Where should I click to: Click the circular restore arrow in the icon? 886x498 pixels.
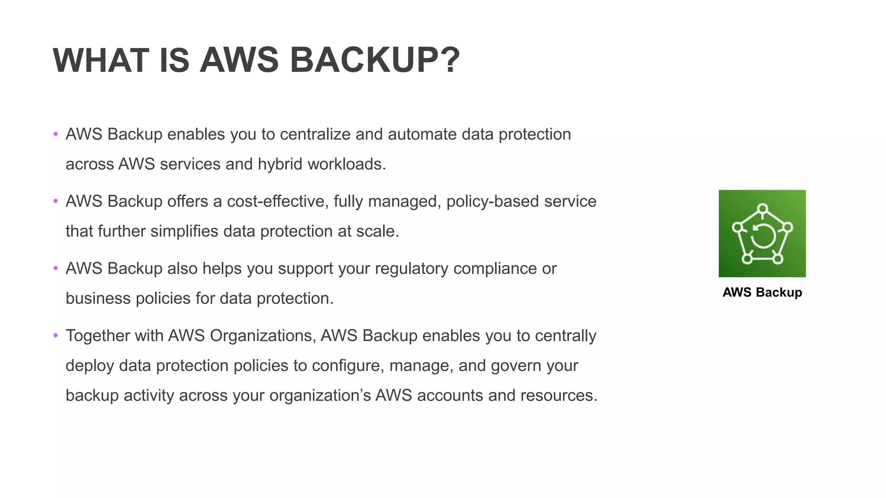tap(762, 236)
